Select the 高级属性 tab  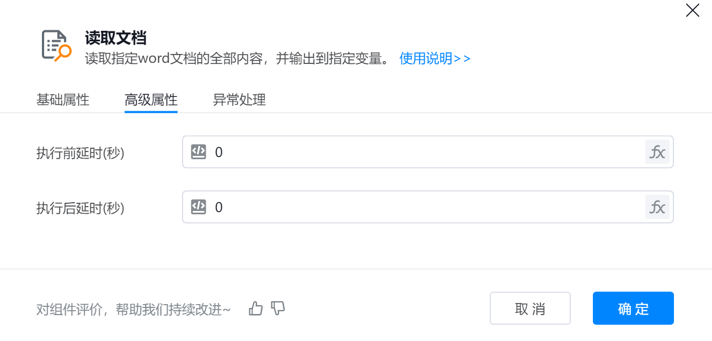151,100
